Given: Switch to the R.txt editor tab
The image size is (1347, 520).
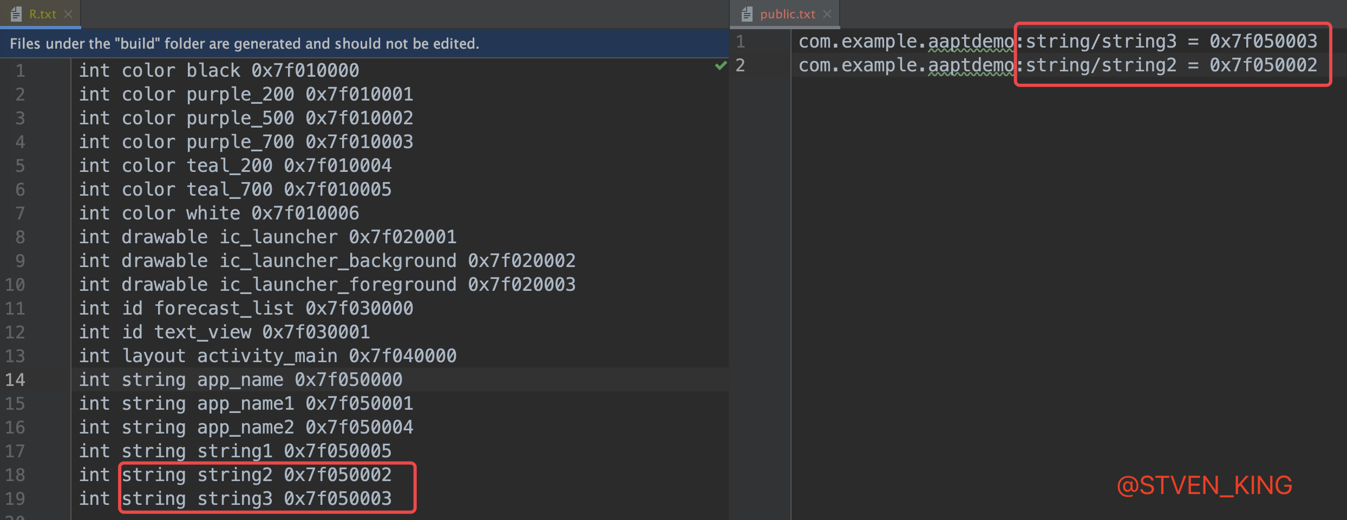Looking at the screenshot, I should coord(41,14).
